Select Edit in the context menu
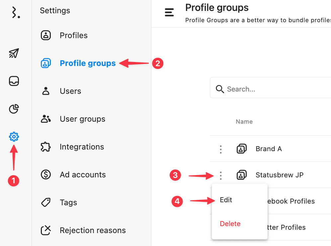The height and width of the screenshot is (246, 331). pyautogui.click(x=226, y=200)
